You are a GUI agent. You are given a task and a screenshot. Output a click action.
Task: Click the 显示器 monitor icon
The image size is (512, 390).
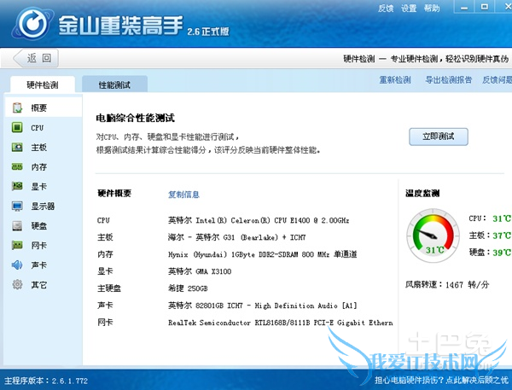17,207
